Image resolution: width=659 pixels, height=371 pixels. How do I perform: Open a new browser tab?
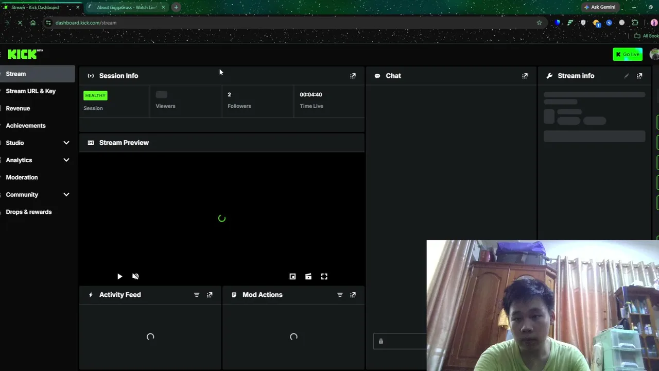tap(176, 7)
